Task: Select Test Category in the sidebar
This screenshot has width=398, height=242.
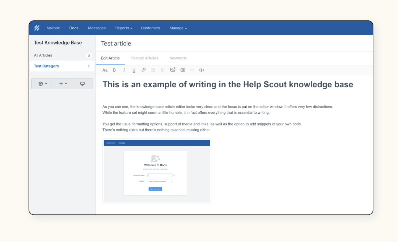Action: click(62, 66)
